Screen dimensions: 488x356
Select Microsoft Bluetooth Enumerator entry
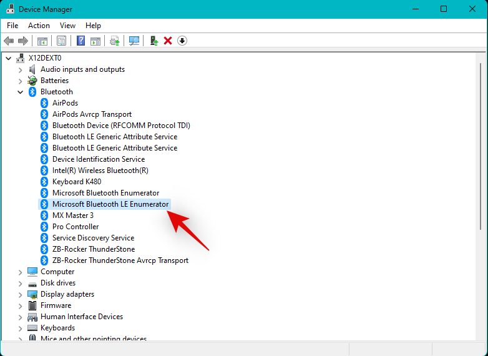[x=106, y=193]
